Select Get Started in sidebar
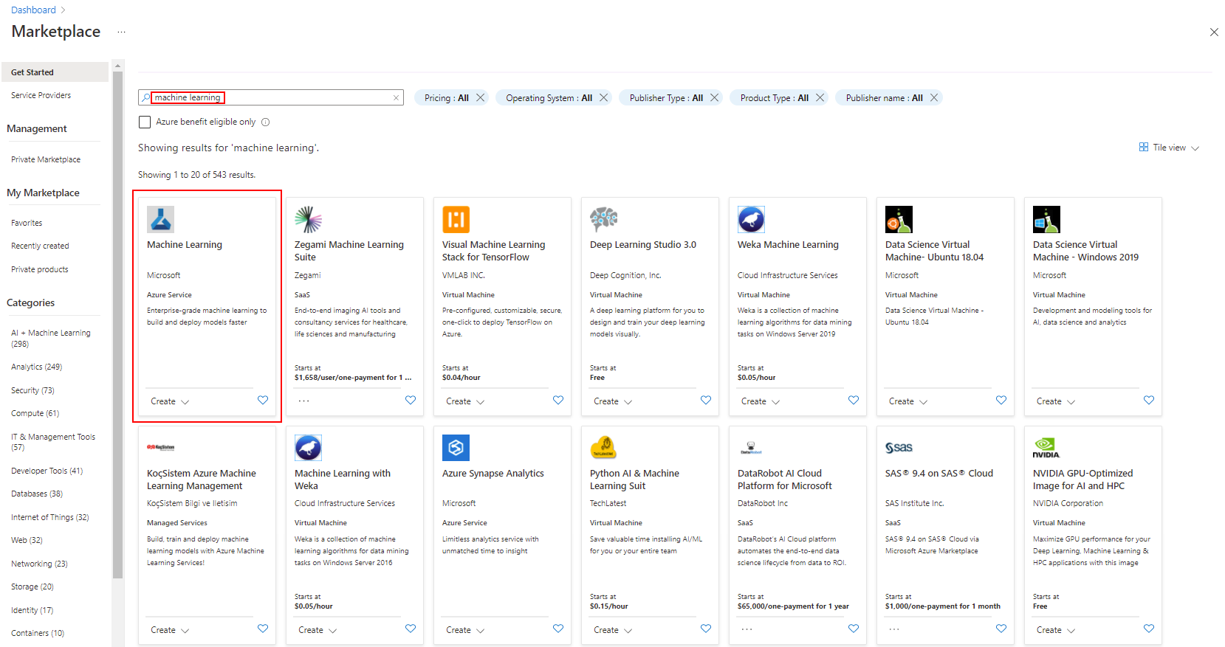The image size is (1225, 647). (55, 72)
